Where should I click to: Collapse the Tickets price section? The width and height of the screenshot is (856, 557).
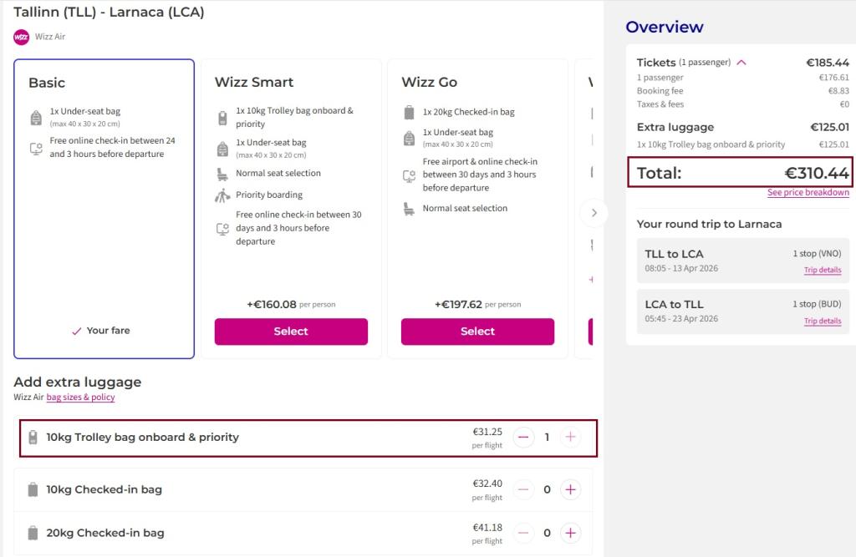coord(741,63)
